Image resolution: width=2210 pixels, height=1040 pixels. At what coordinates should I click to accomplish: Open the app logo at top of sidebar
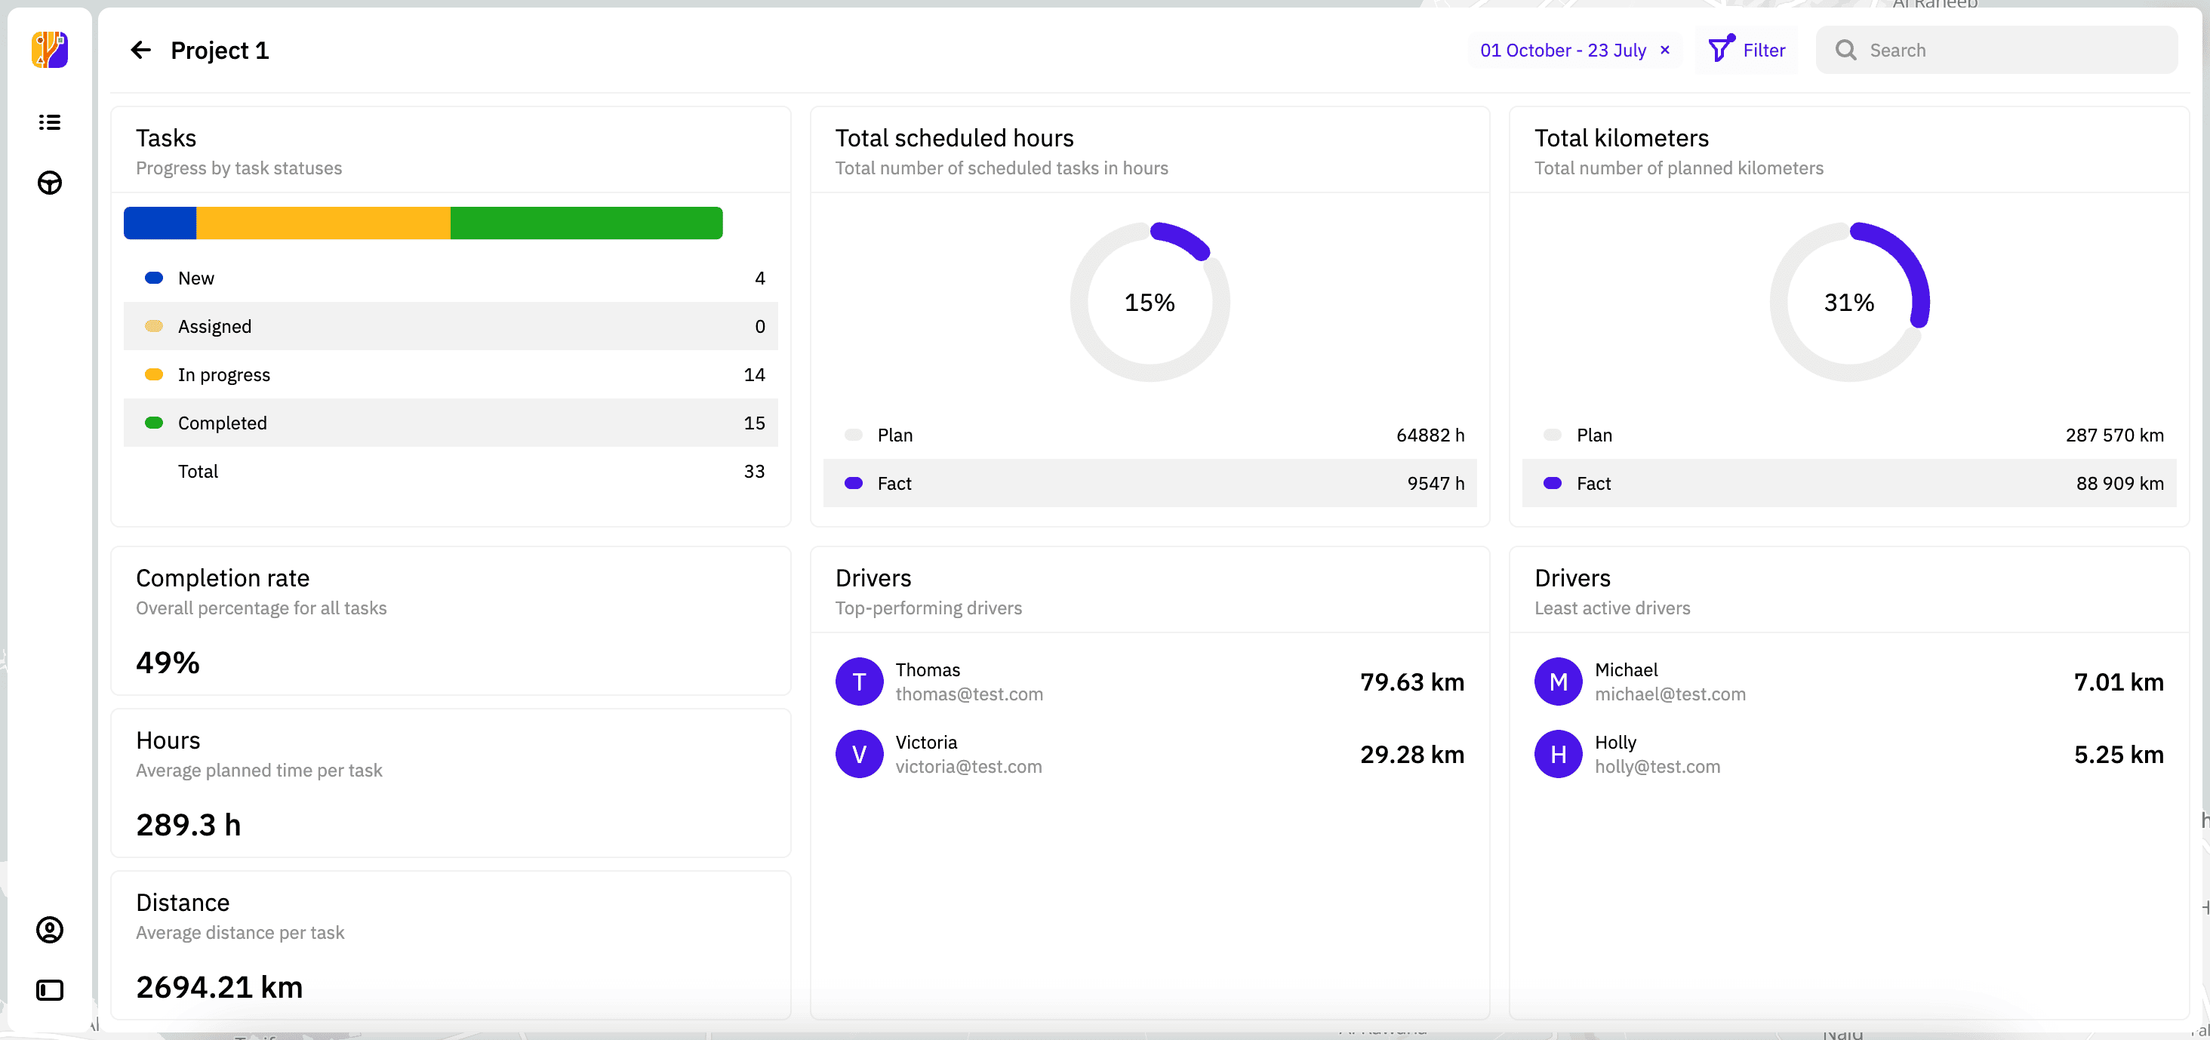point(49,50)
